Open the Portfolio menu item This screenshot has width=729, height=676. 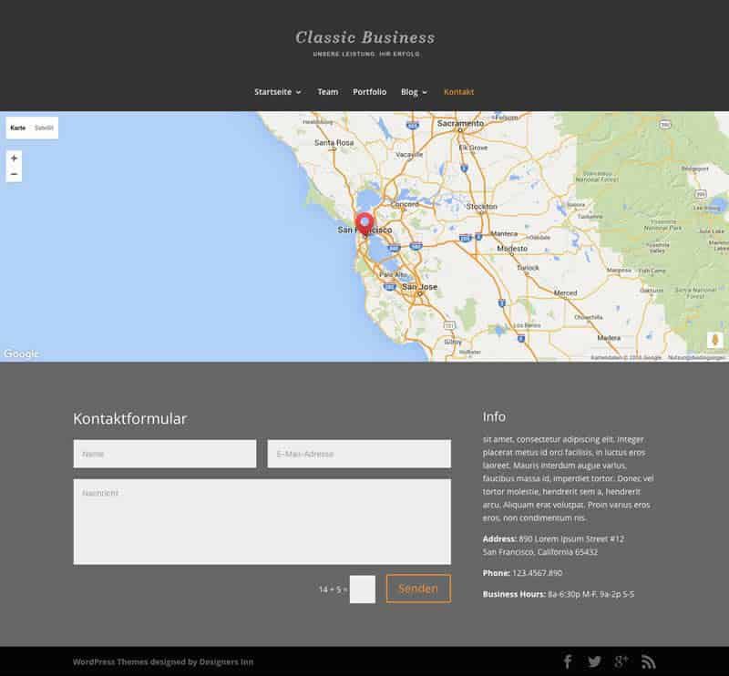pos(369,92)
